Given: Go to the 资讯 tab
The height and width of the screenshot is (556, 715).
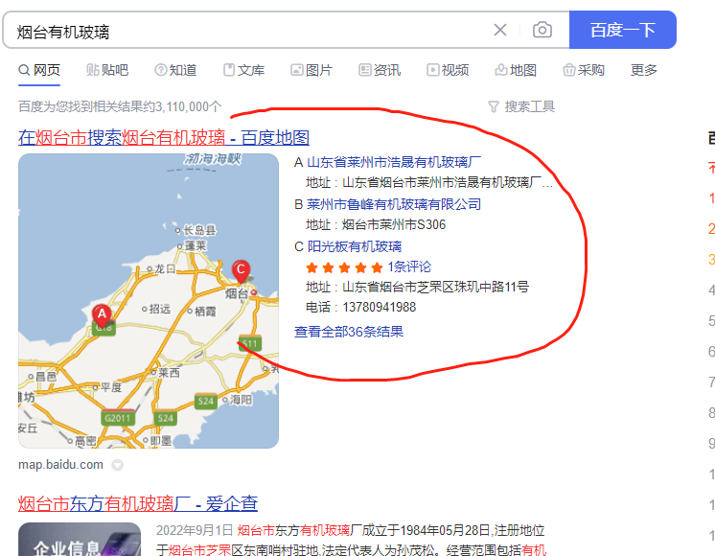Looking at the screenshot, I should point(380,70).
